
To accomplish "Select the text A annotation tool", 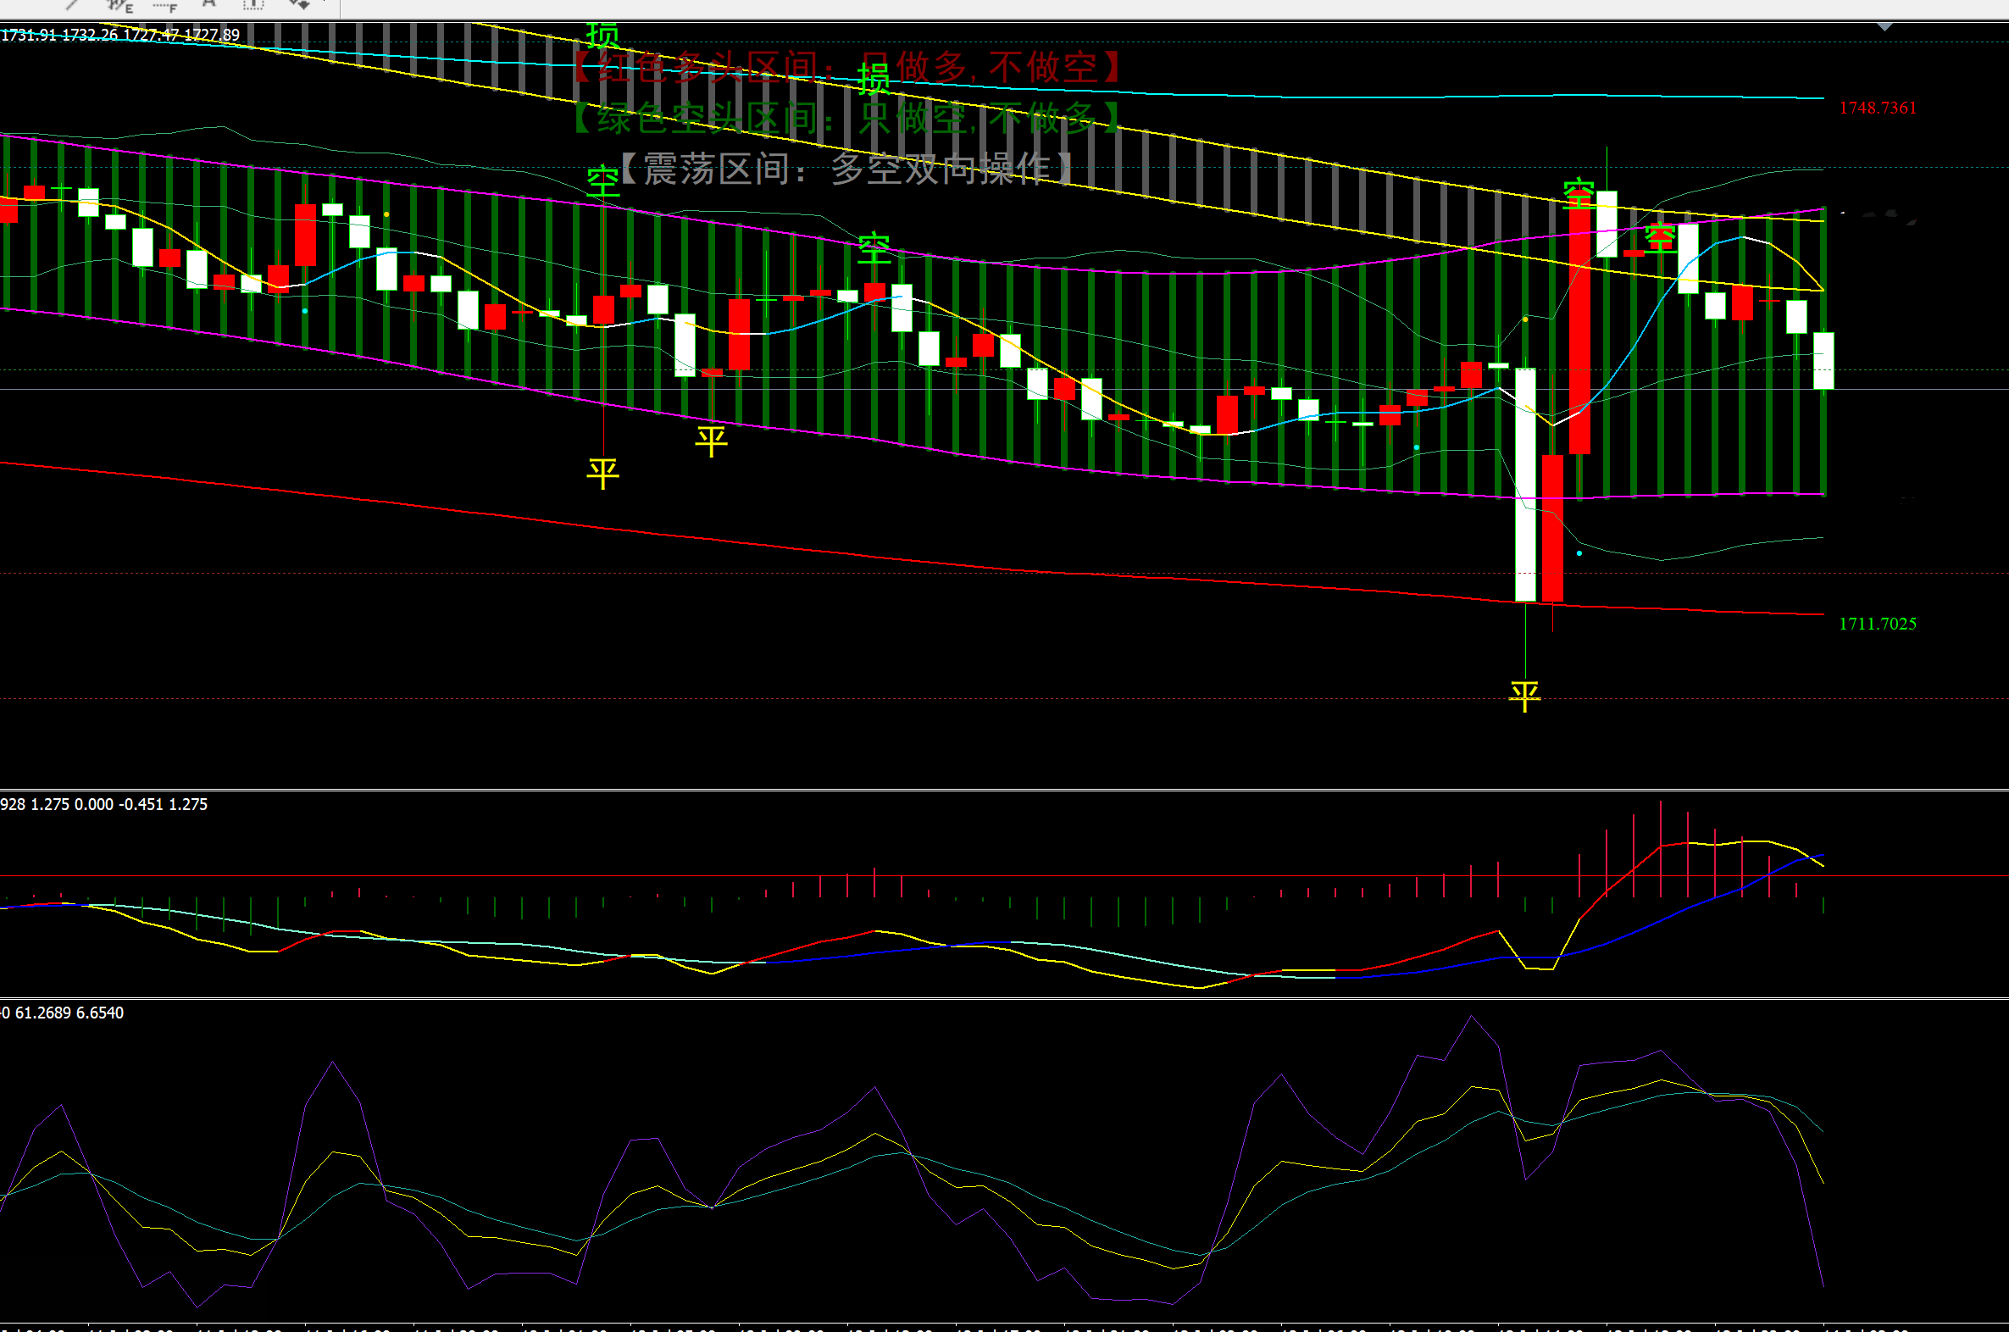I will (x=209, y=4).
